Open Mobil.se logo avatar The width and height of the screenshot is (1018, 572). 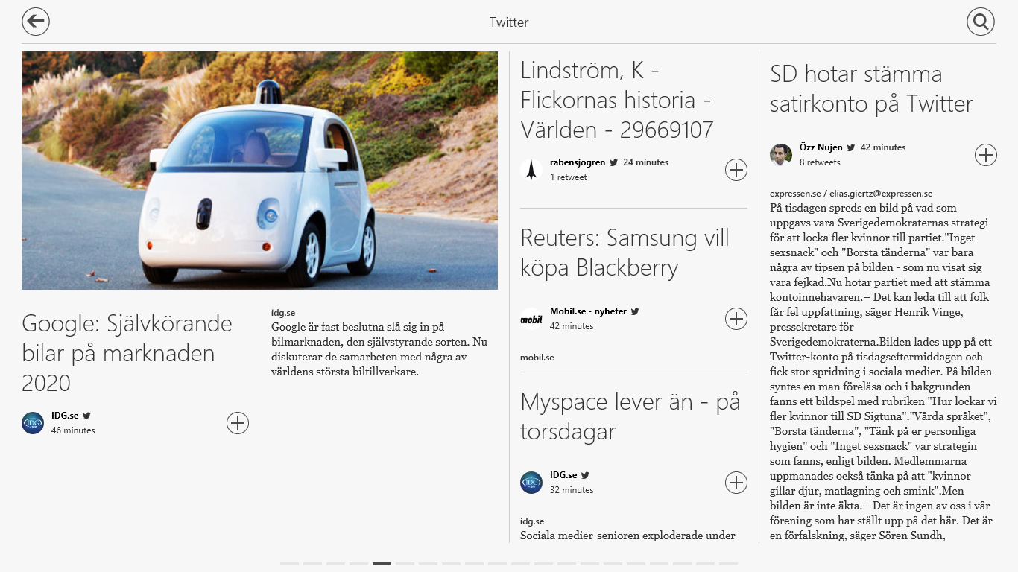pyautogui.click(x=531, y=319)
